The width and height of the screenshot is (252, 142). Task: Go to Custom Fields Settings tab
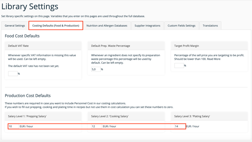click(181, 26)
